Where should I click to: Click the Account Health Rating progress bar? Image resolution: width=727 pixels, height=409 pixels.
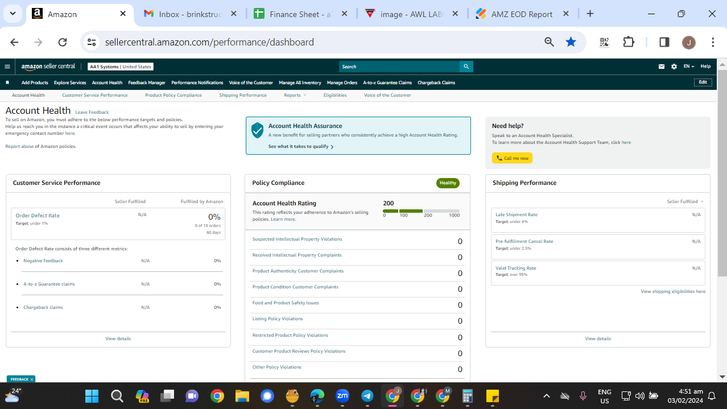[x=421, y=211]
